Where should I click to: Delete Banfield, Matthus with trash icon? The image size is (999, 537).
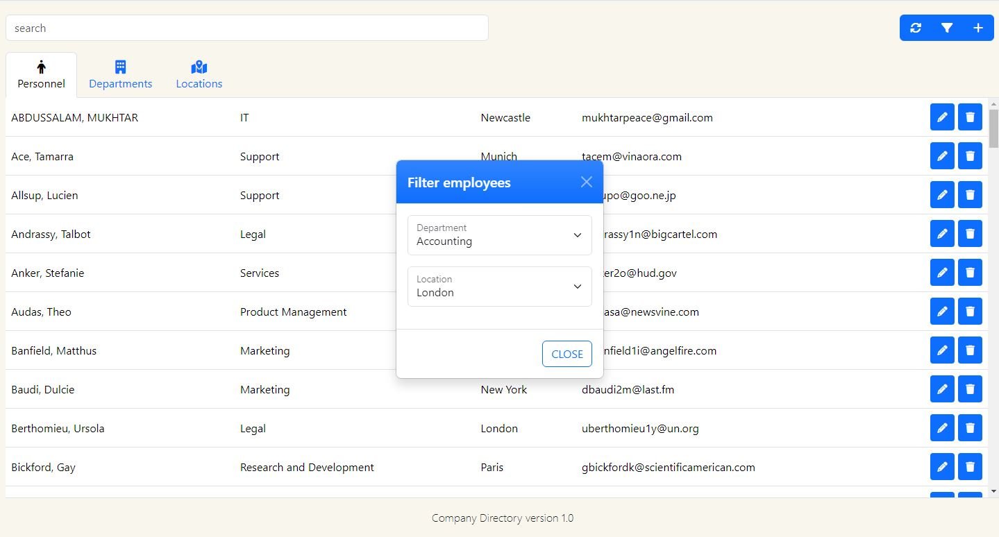pos(970,350)
